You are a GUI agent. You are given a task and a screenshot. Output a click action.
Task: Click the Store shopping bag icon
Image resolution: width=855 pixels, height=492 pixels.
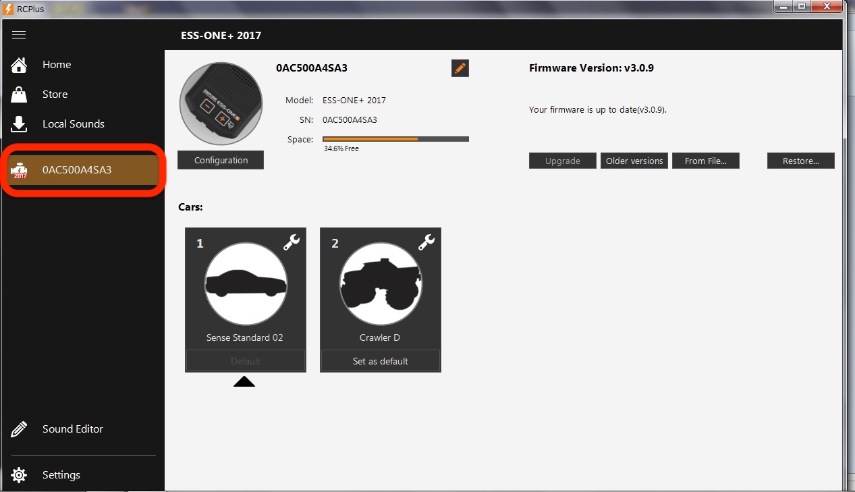click(19, 94)
